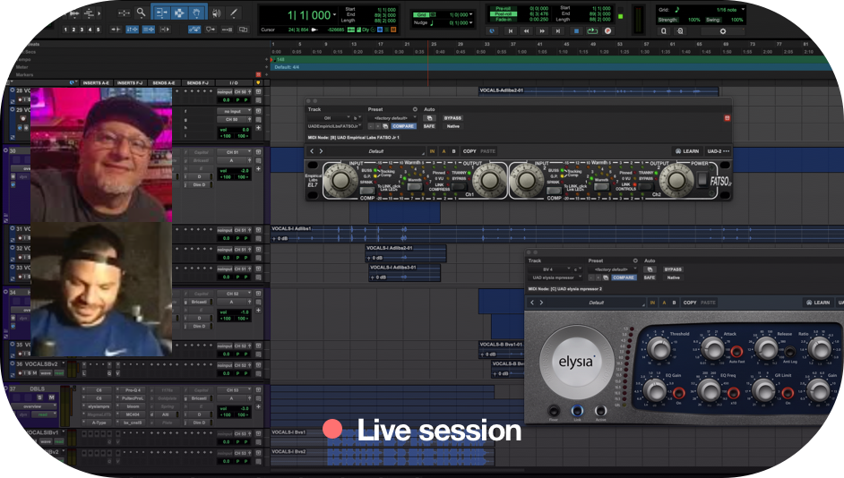Open factory default preset dropdown in elysia window
This screenshot has width=844, height=478.
[613, 269]
